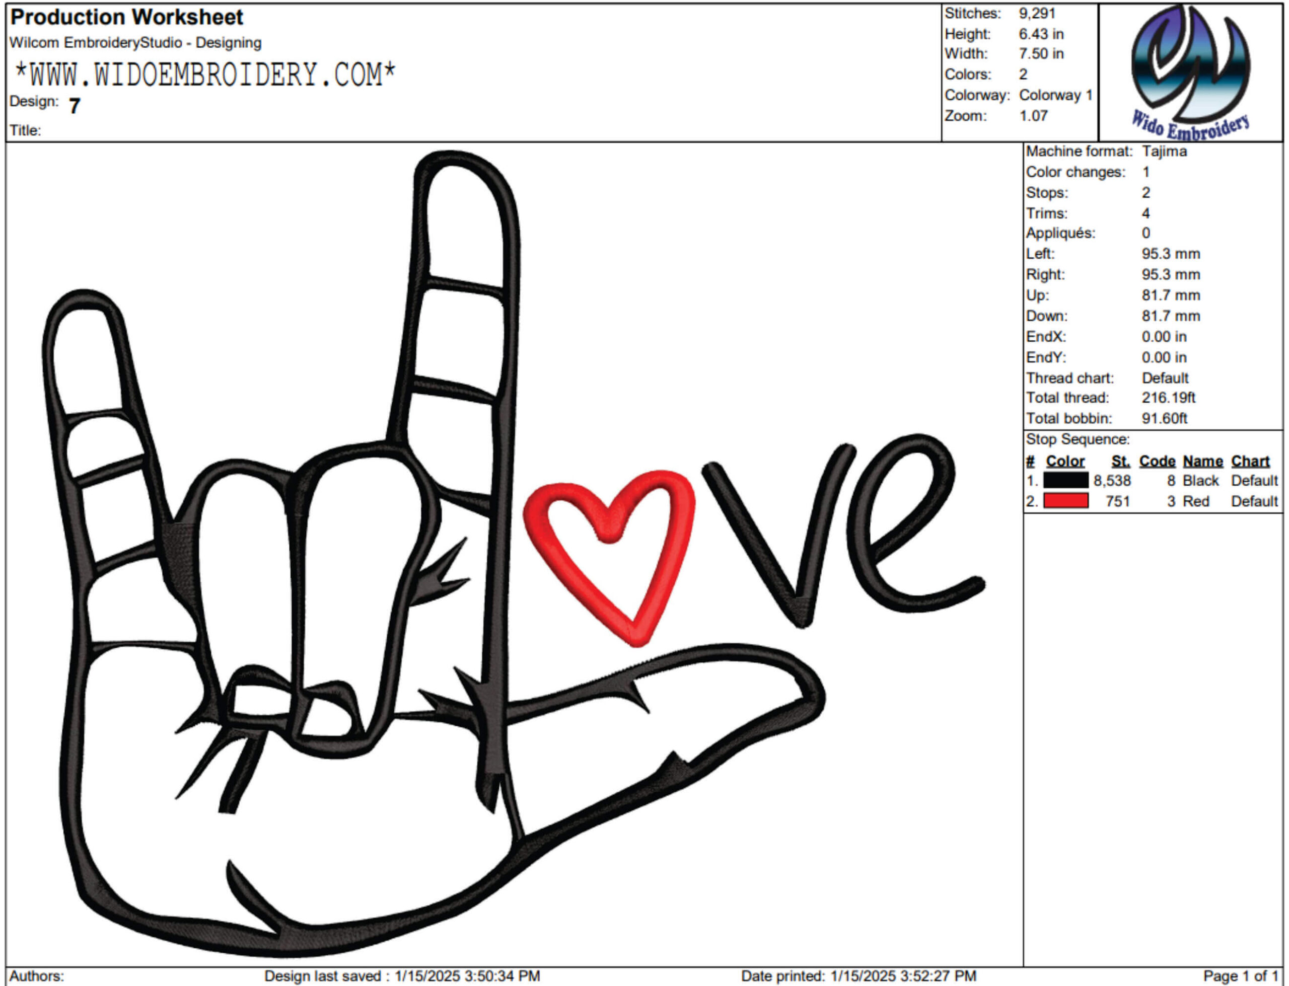Click the black color swatch in stop sequence
Screen dimensions: 1289x986
[x=1065, y=481]
